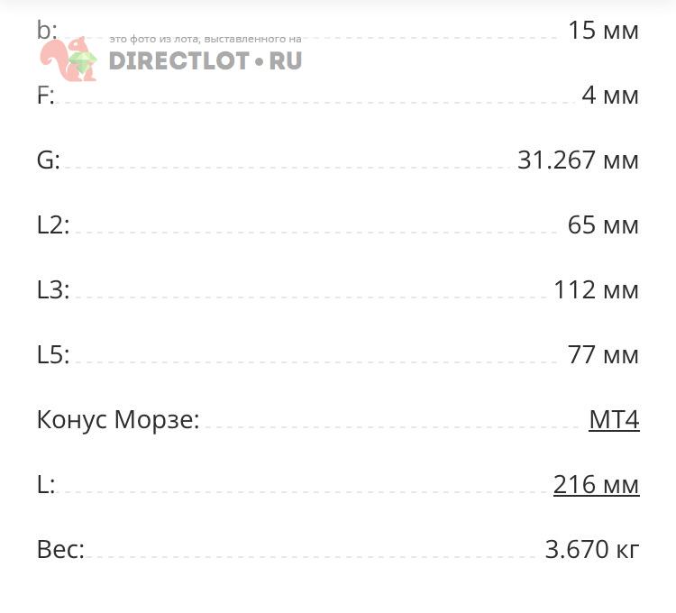Click the squirrel logo icon
676x613 pixels.
(x=69, y=59)
